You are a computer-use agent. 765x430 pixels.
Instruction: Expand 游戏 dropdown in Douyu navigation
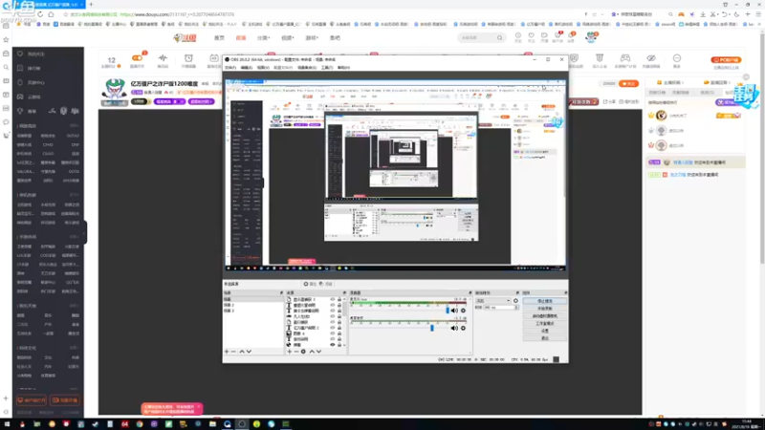(312, 37)
